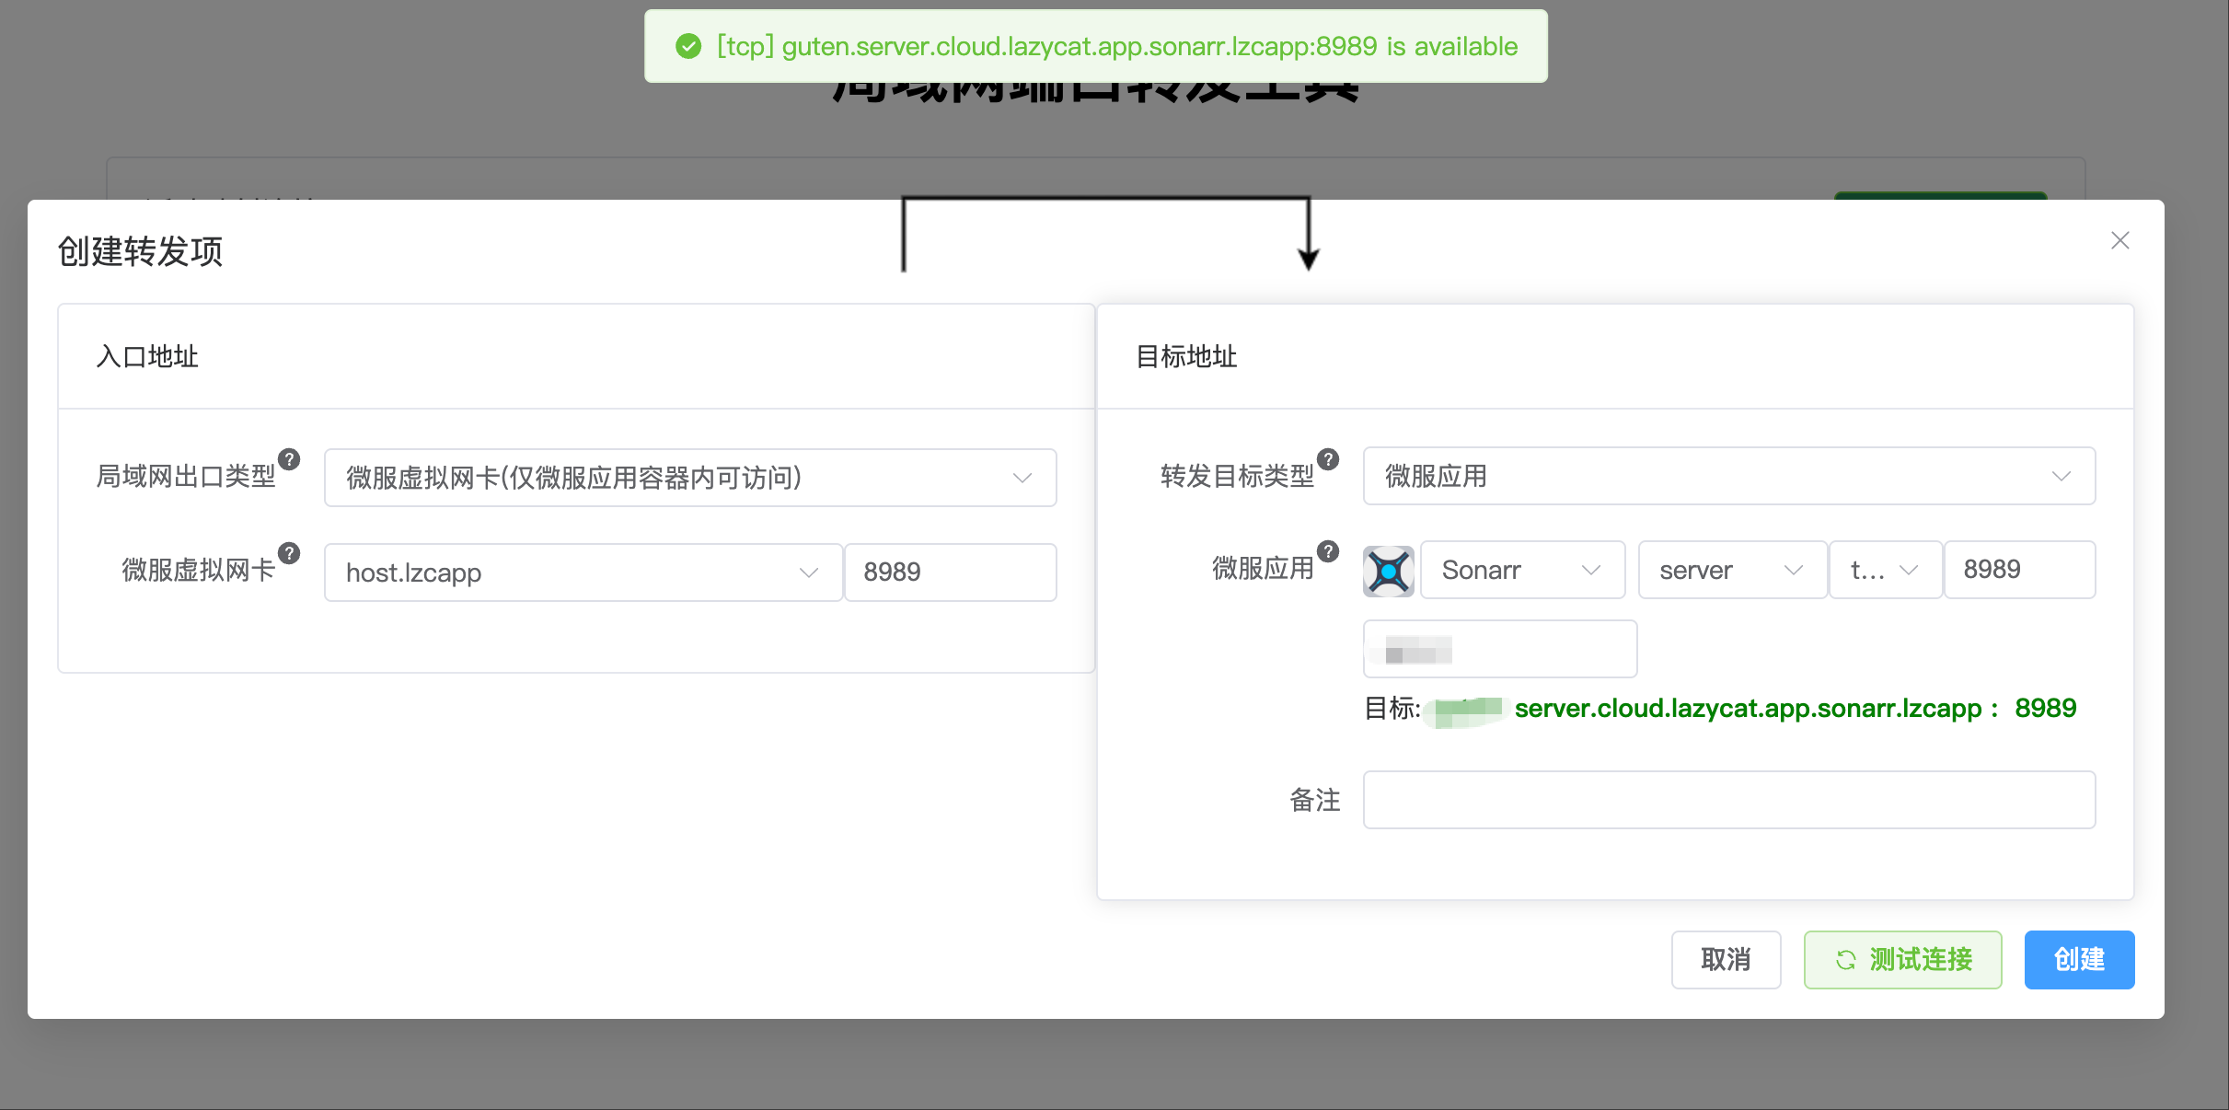Open the truncated protocol dropdown beside server
2229x1110 pixels.
1886,570
